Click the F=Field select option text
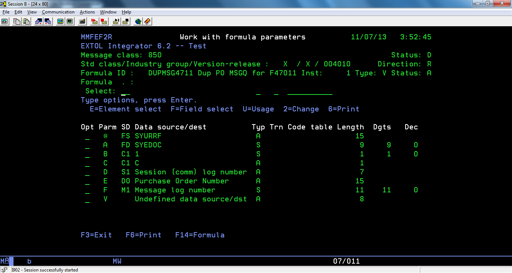Image resolution: width=512 pixels, height=273 pixels. [202, 109]
